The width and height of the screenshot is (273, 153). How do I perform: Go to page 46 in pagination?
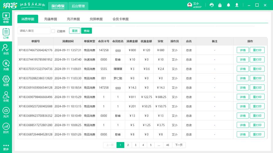point(167,145)
